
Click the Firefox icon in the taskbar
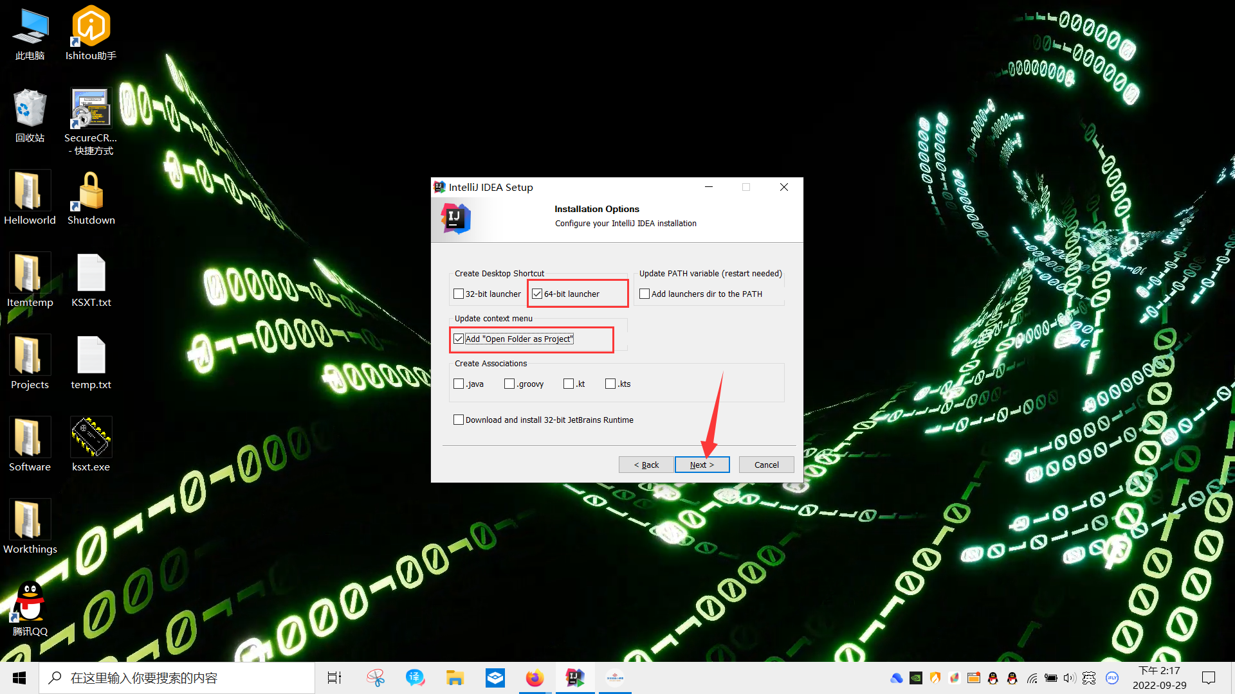[x=535, y=678]
